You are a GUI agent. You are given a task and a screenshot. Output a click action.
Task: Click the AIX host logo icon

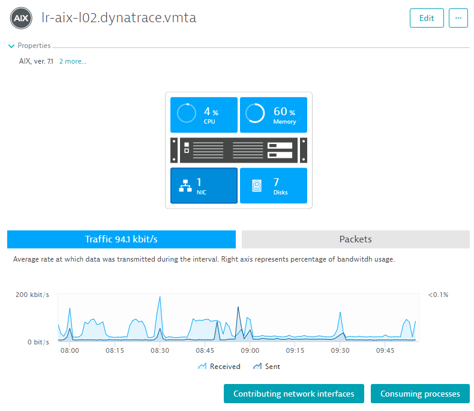[21, 18]
